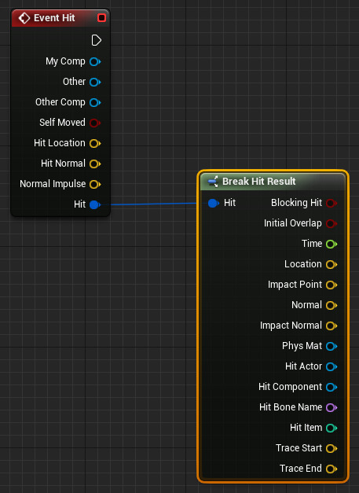The height and width of the screenshot is (493, 359).
Task: Click the Blocking Hit output pin
Action: [x=332, y=203]
